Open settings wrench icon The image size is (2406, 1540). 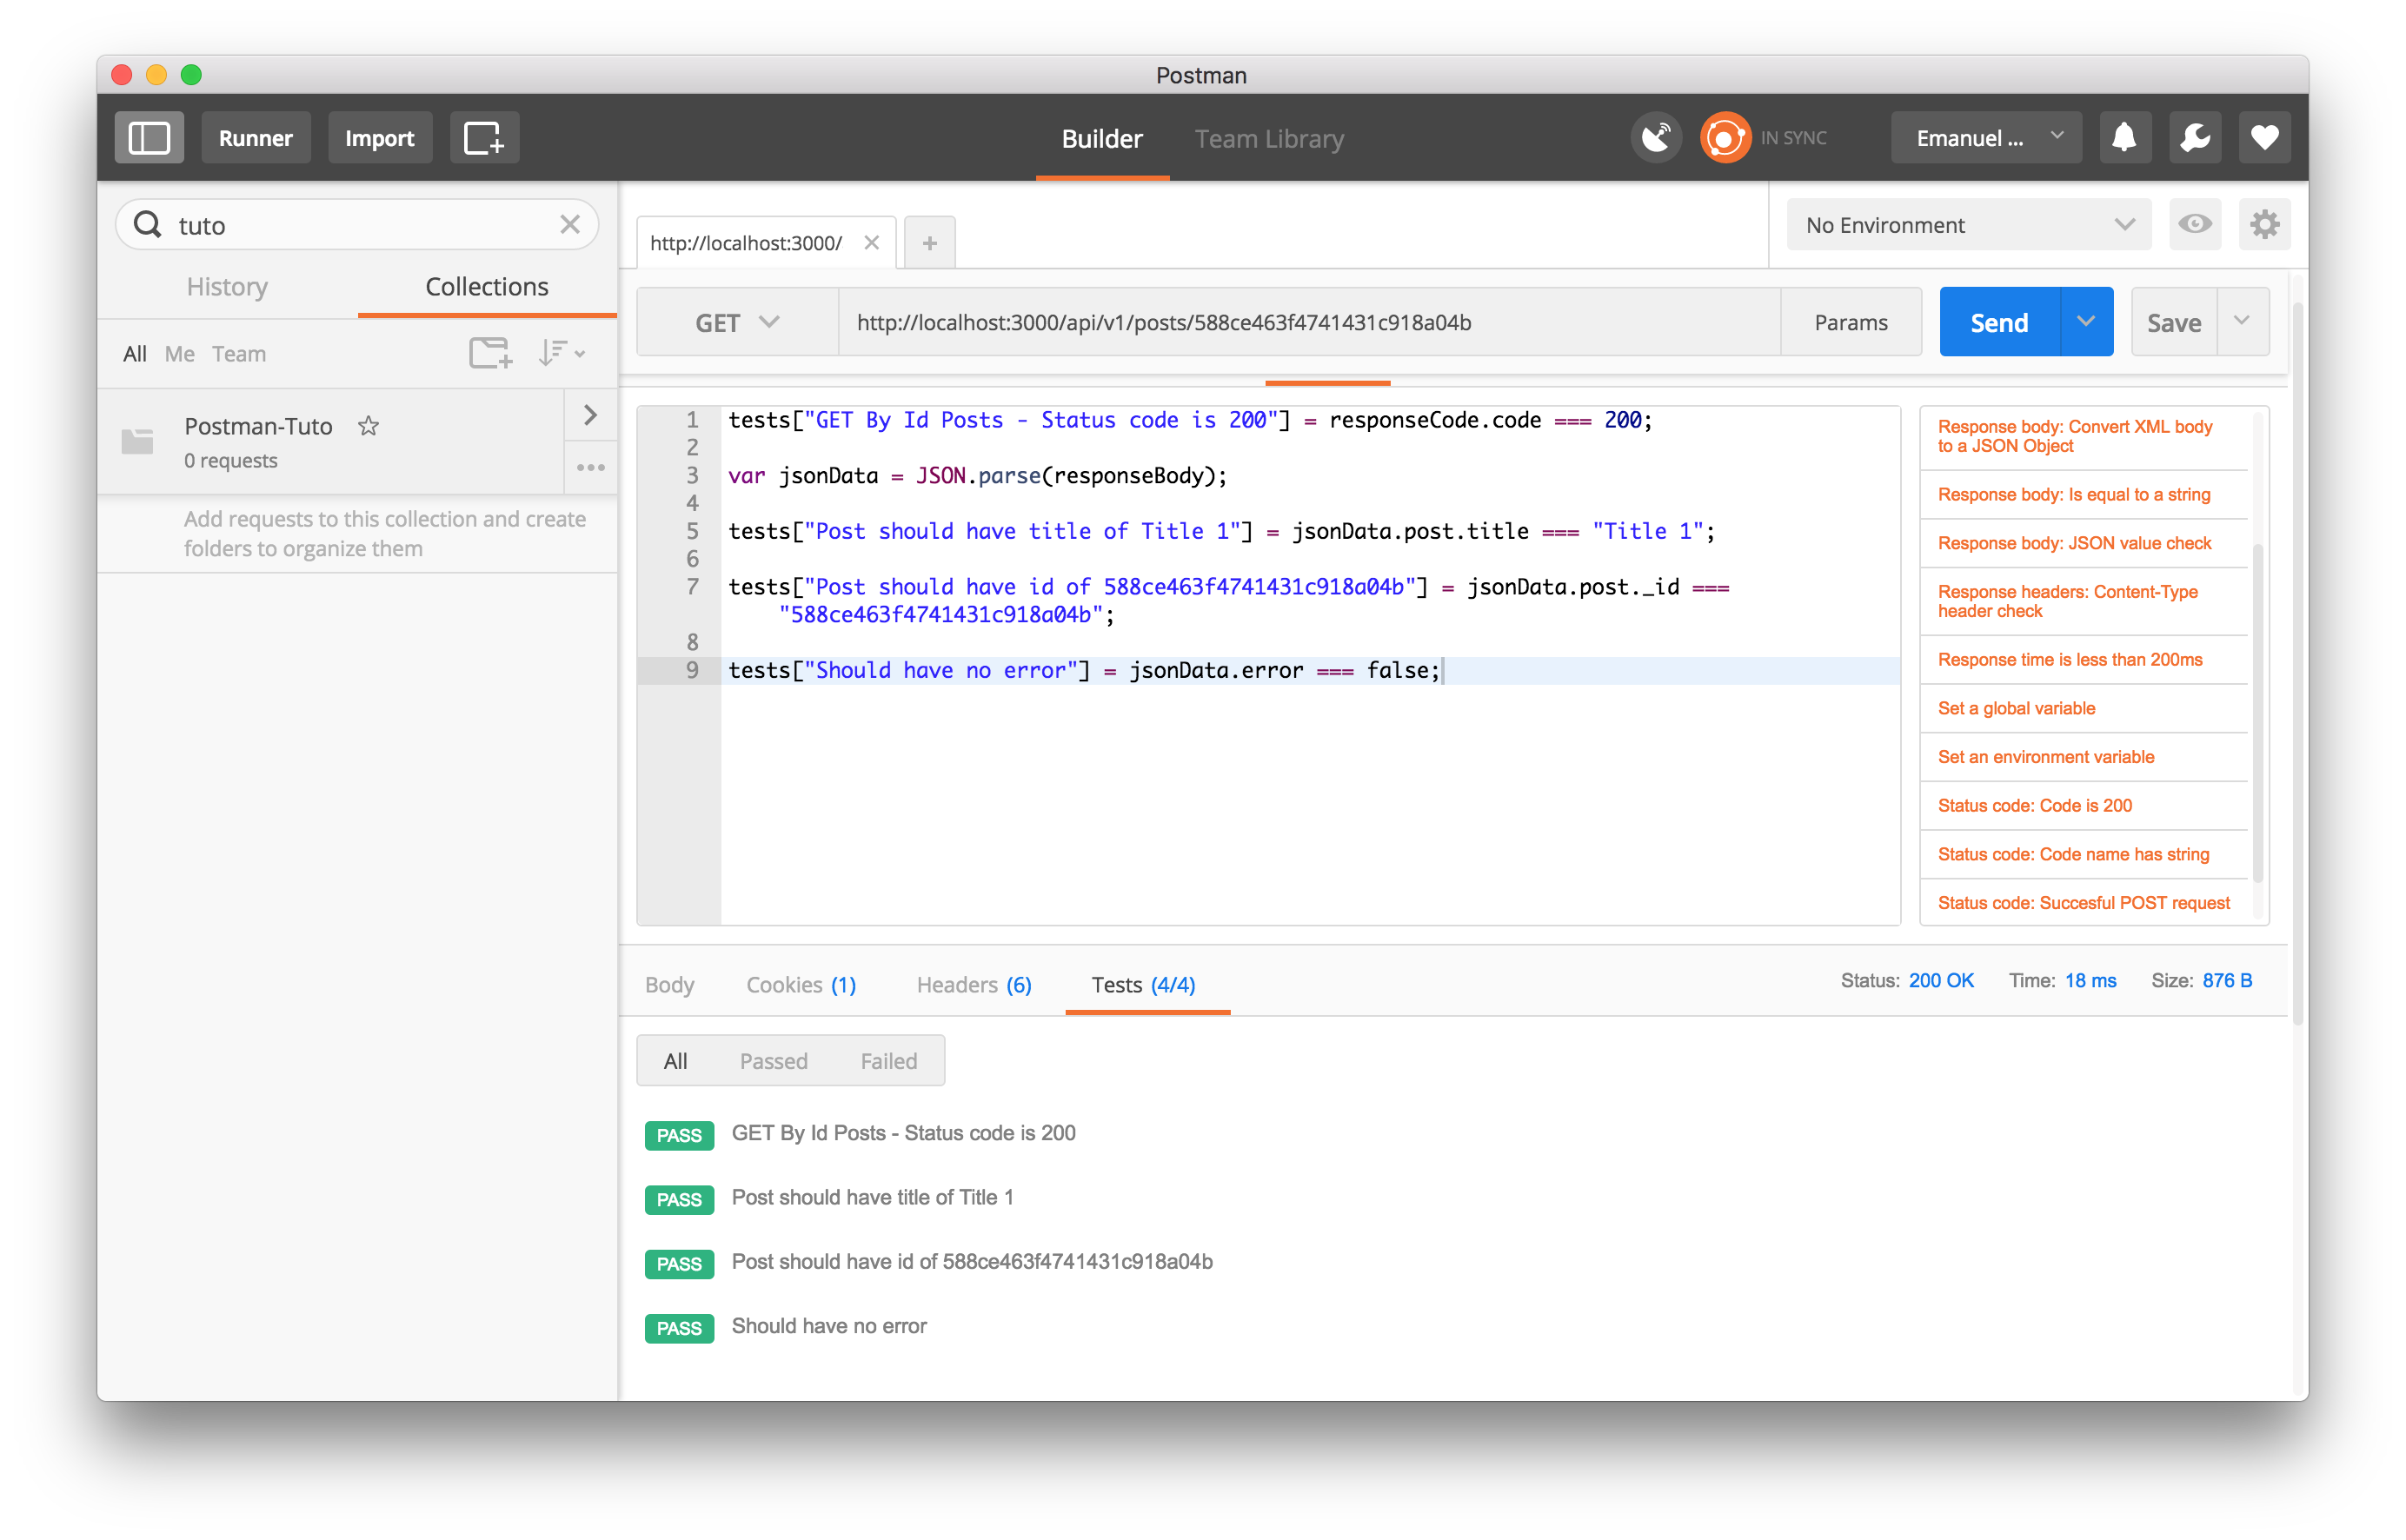click(x=2195, y=137)
